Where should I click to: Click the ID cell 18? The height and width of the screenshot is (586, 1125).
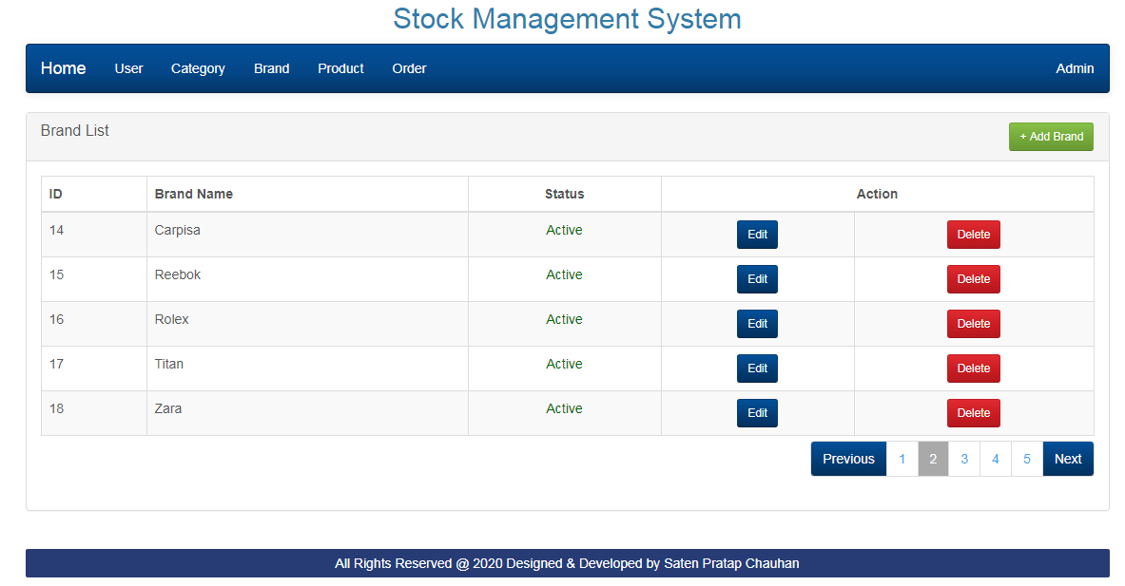94,413
